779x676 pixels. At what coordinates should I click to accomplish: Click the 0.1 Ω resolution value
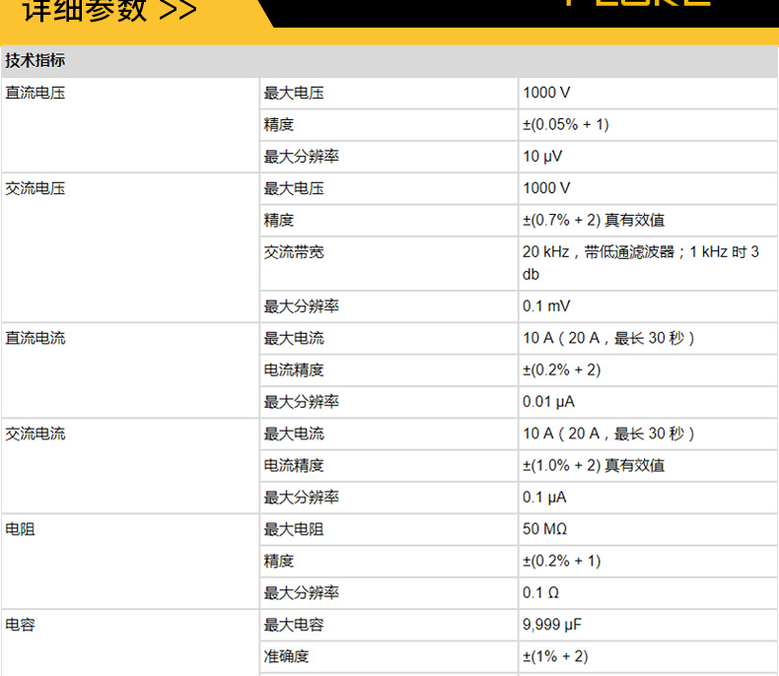tap(540, 592)
